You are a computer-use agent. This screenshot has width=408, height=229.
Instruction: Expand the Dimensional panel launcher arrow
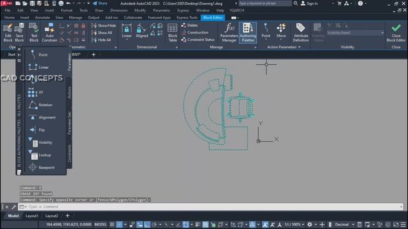pyautogui.click(x=177, y=47)
